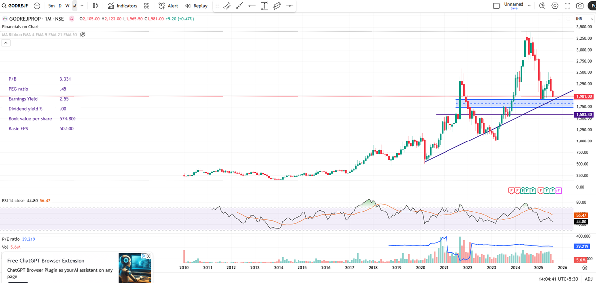Click the PEG ratio value .45

click(x=63, y=89)
